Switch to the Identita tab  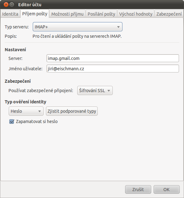[x=10, y=14]
